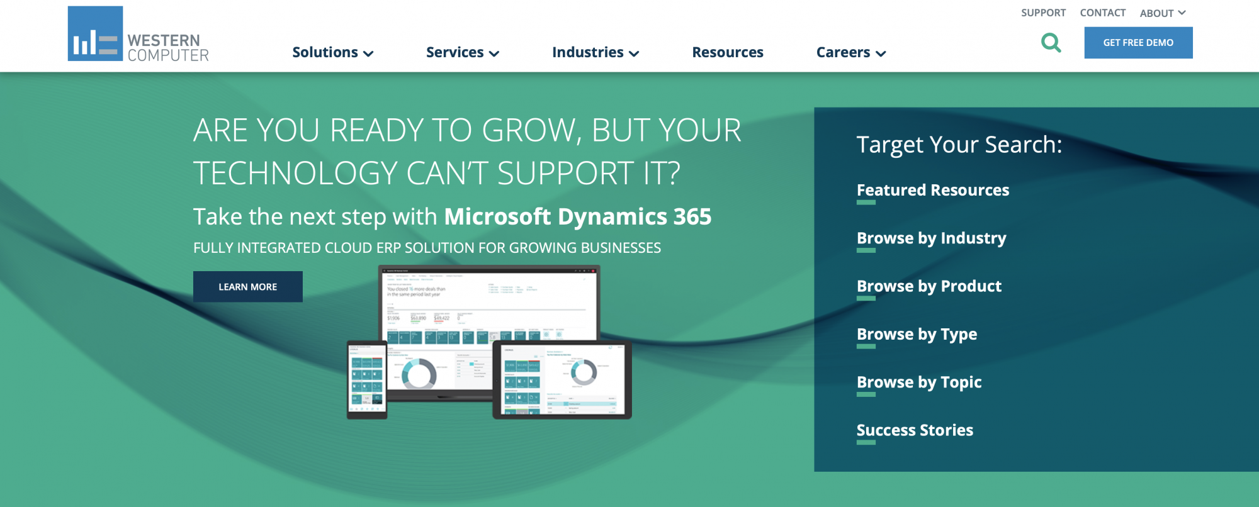Select Browse by Industry
The height and width of the screenshot is (507, 1259).
point(931,238)
